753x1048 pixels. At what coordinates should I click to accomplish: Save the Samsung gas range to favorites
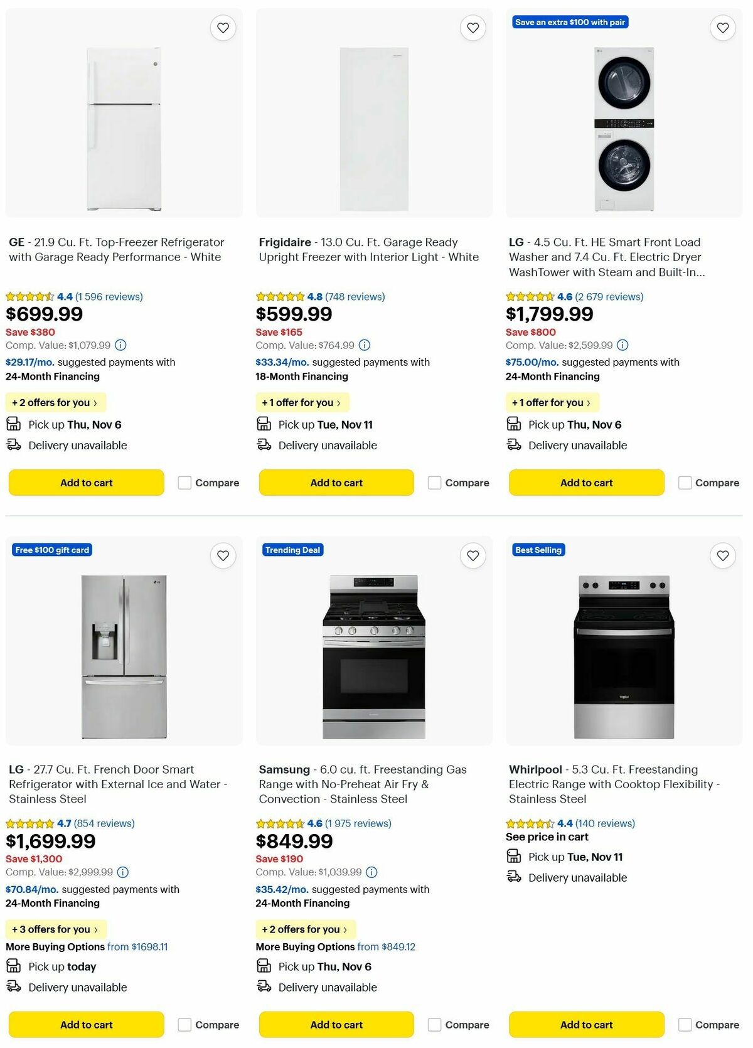pos(473,555)
